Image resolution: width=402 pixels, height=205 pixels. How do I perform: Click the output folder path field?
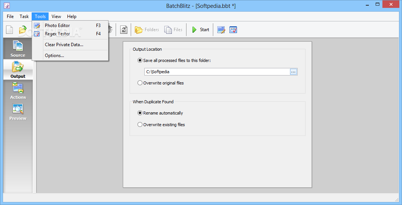(x=217, y=72)
